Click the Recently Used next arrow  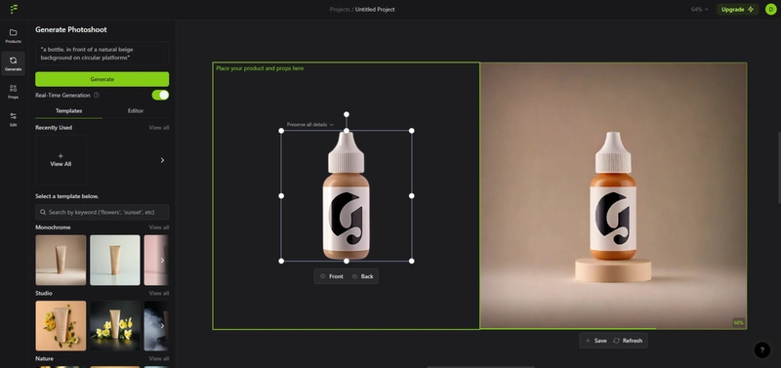162,160
